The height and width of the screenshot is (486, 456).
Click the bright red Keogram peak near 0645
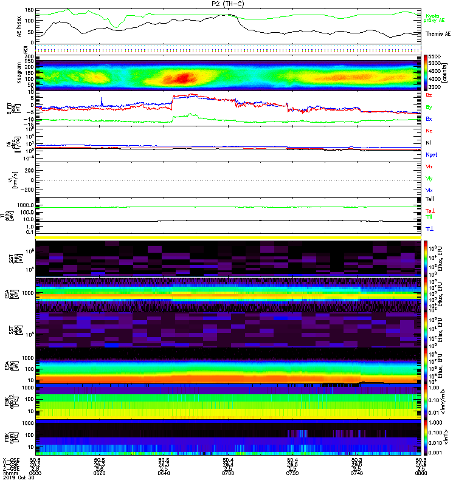pos(184,78)
